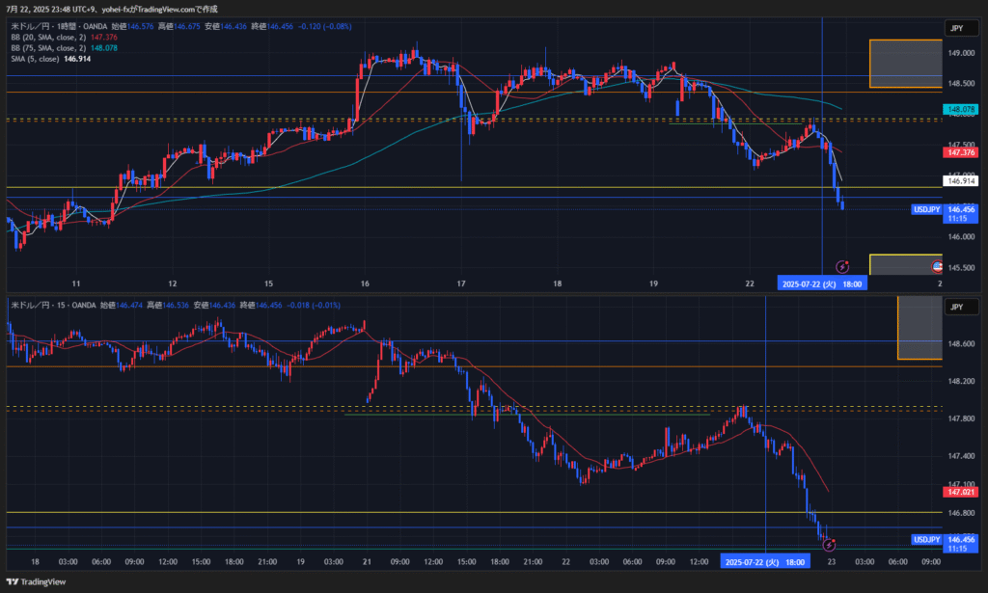Click the red 147.021 price label in lower chart

(x=964, y=492)
